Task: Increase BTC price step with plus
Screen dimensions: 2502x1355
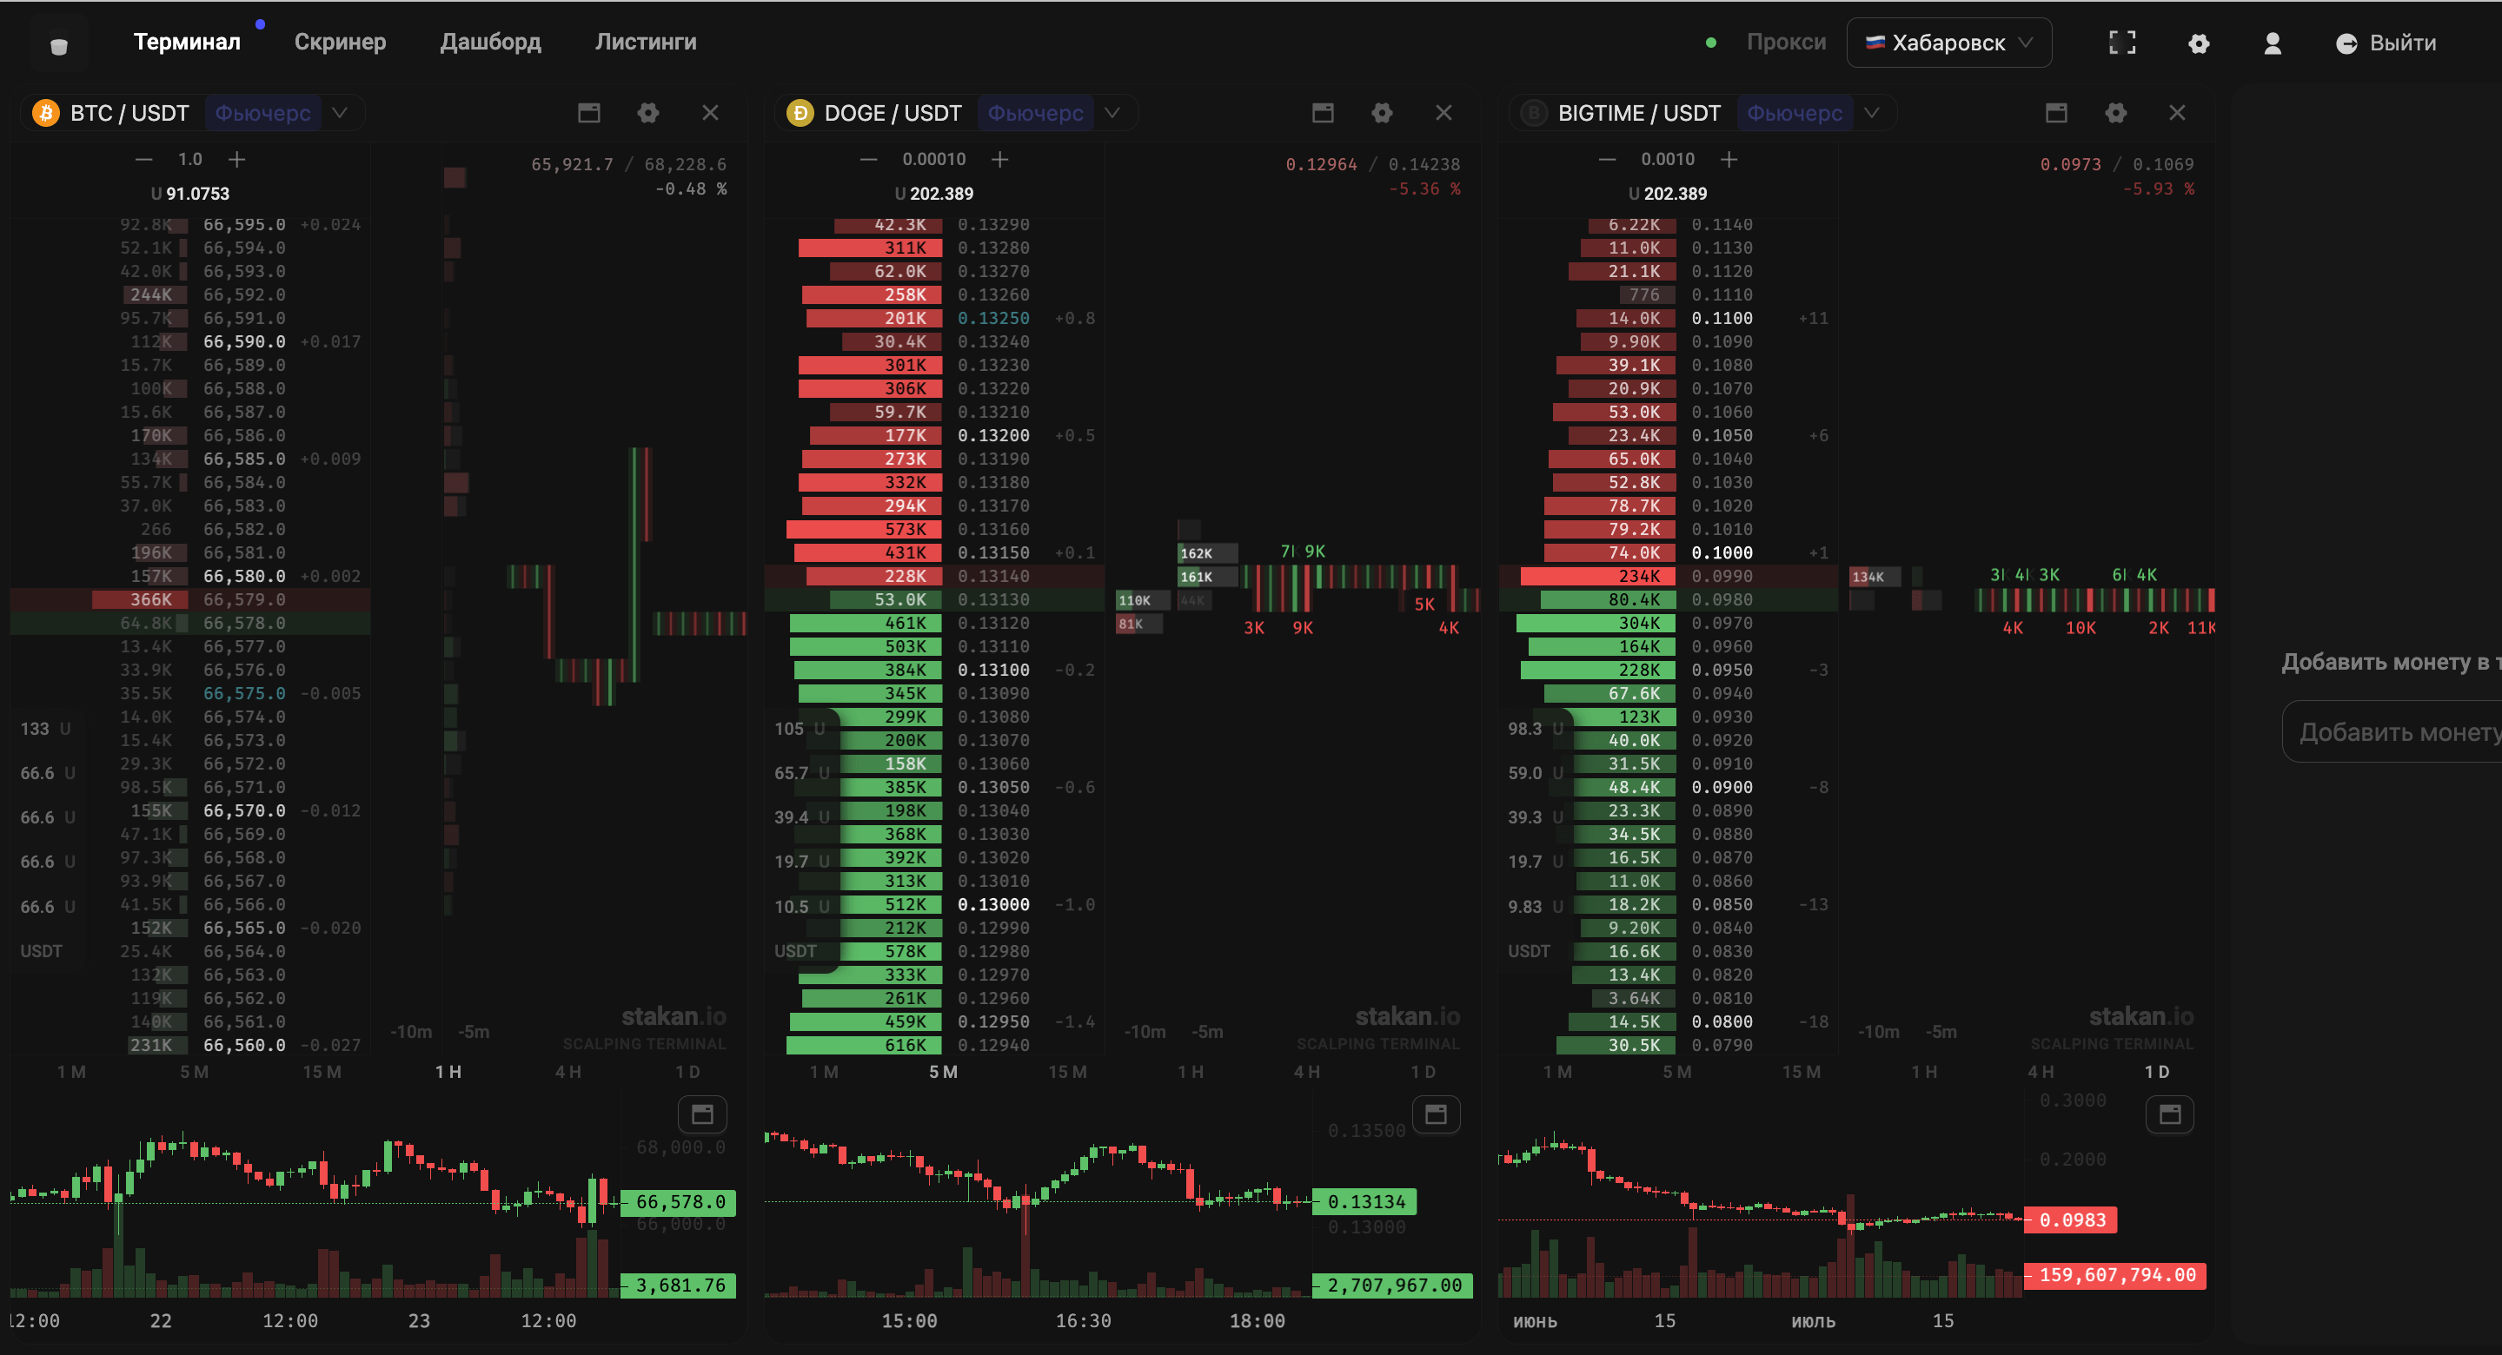Action: pyautogui.click(x=237, y=159)
